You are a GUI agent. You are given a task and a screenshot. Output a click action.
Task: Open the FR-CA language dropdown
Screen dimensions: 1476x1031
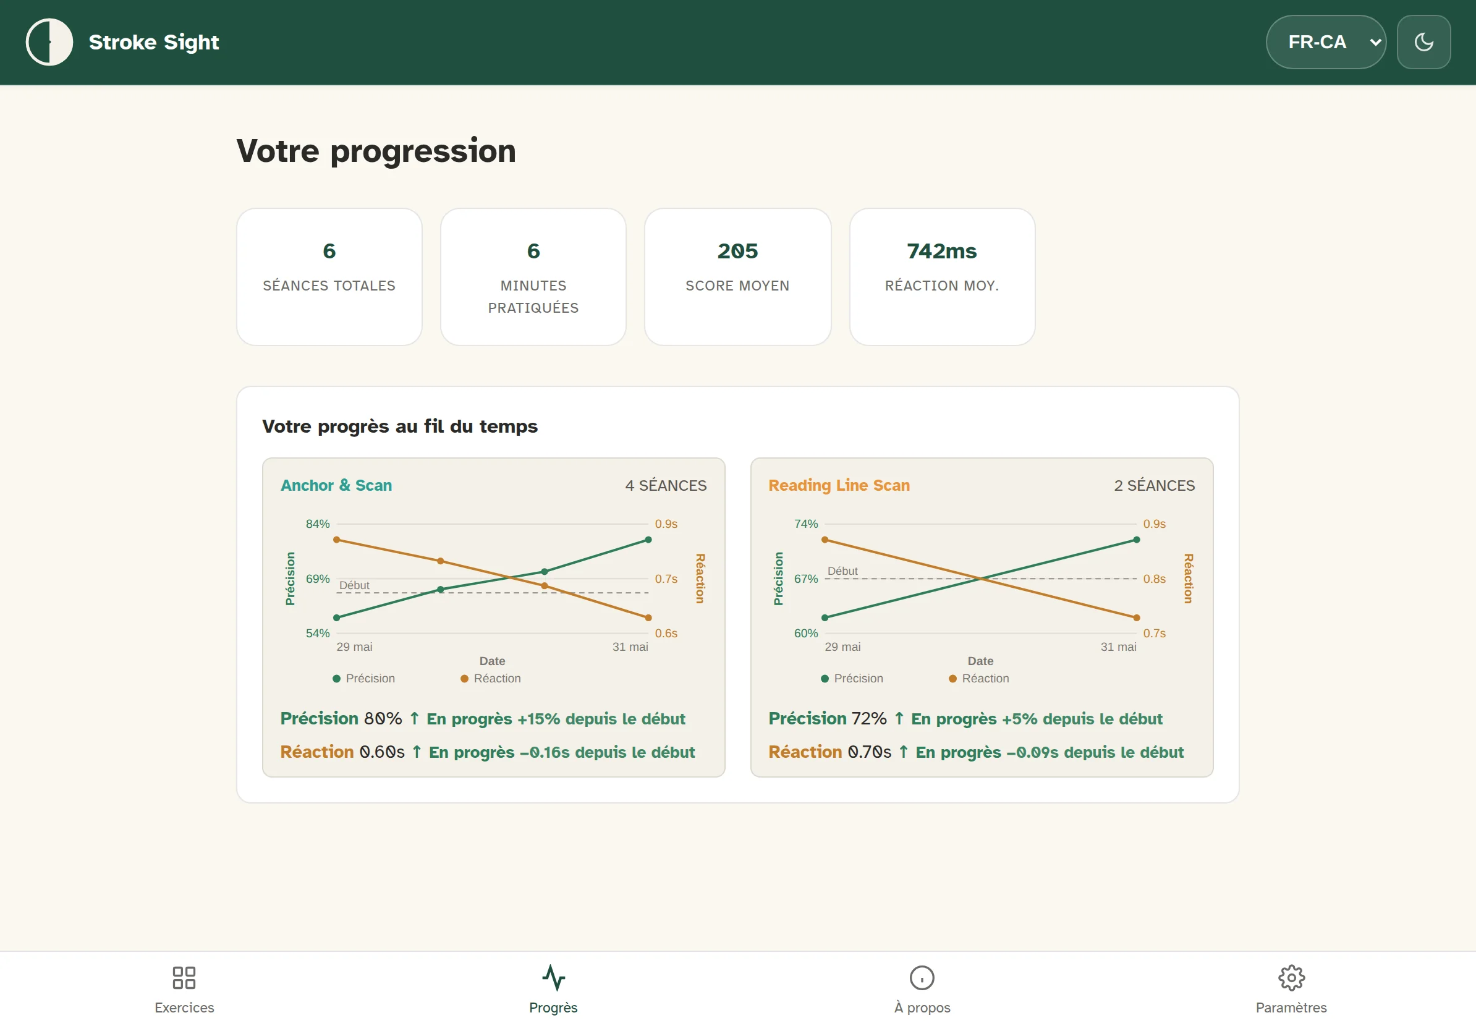point(1326,42)
